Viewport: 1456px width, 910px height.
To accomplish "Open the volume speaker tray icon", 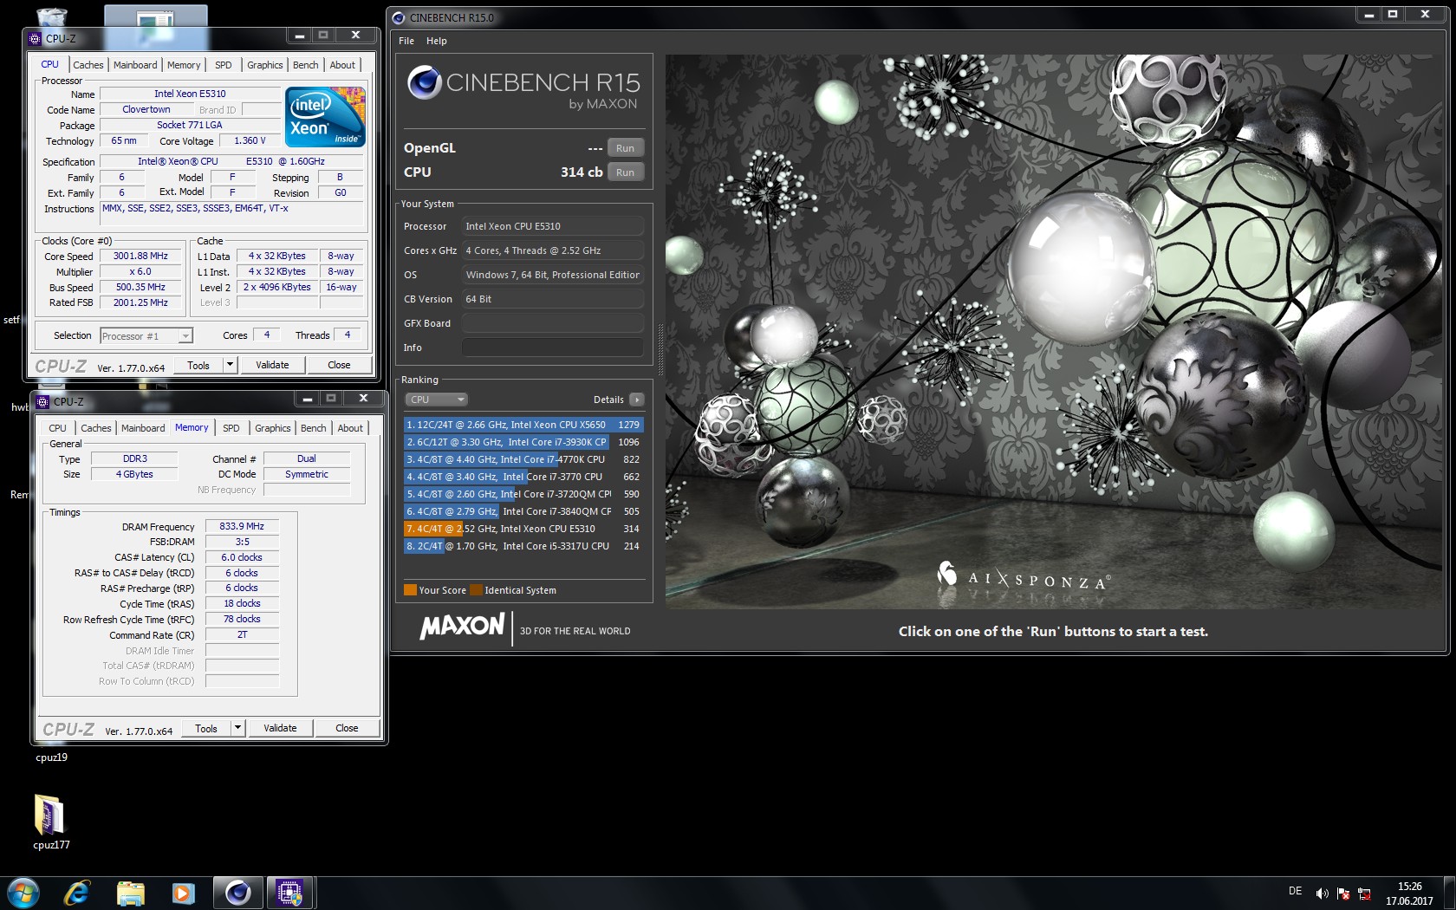I will [x=1322, y=893].
